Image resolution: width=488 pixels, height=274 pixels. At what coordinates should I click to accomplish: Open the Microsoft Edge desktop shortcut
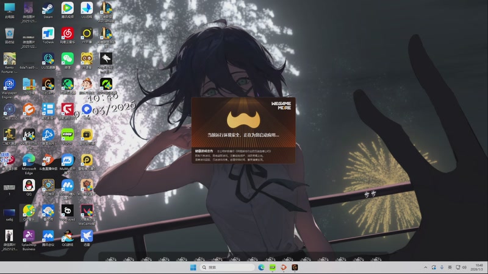pyautogui.click(x=29, y=164)
